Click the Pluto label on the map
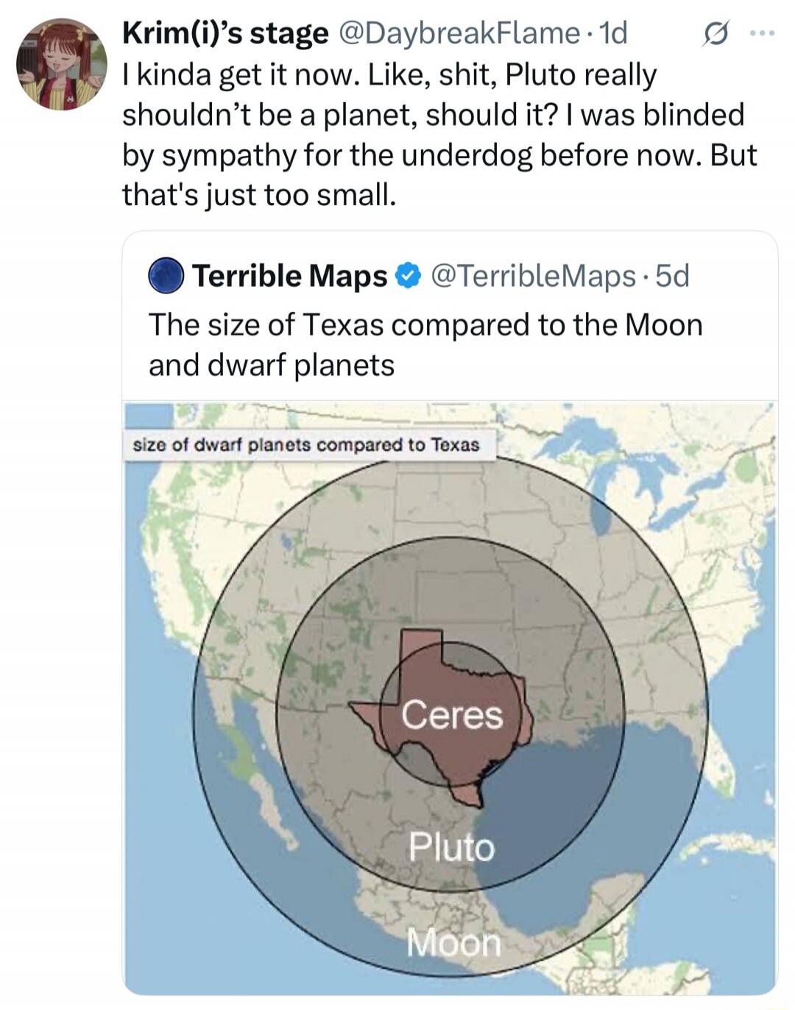This screenshot has height=1010, width=795. coord(451,847)
